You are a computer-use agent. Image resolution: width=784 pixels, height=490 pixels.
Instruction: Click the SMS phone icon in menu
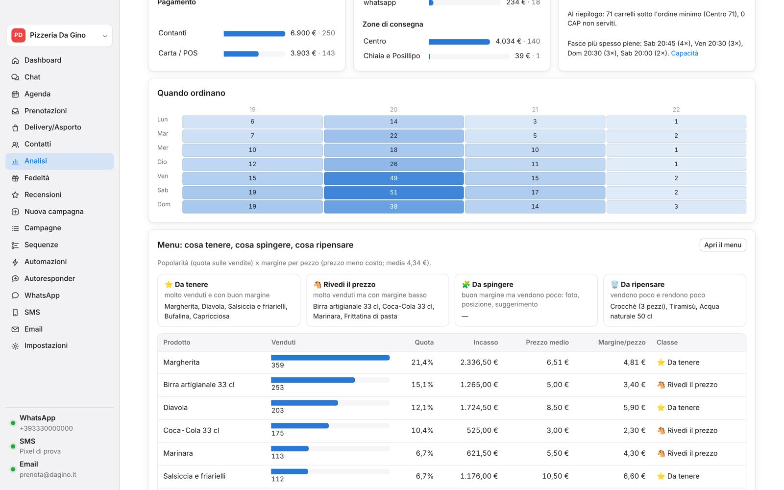click(15, 312)
